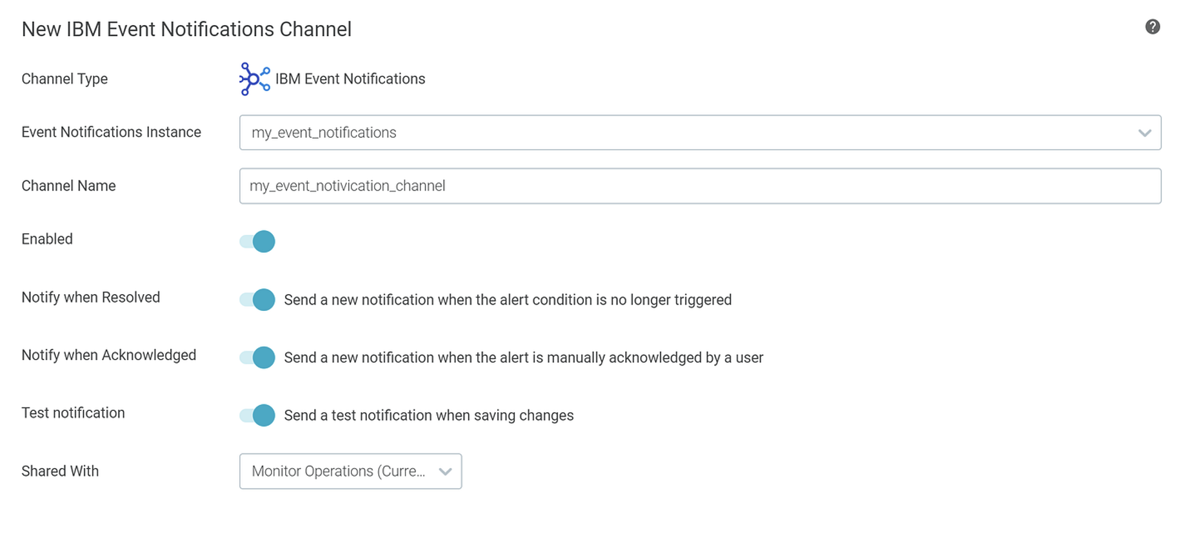The width and height of the screenshot is (1192, 543).
Task: Click the Shared With field label
Action: [x=60, y=471]
